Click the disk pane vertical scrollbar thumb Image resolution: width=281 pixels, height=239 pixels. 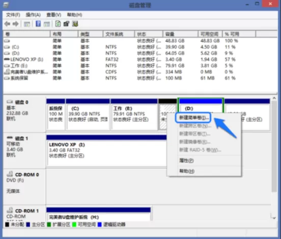pos(274,146)
